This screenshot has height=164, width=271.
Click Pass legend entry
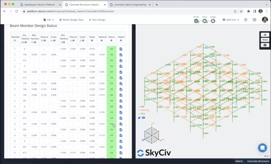142,114
